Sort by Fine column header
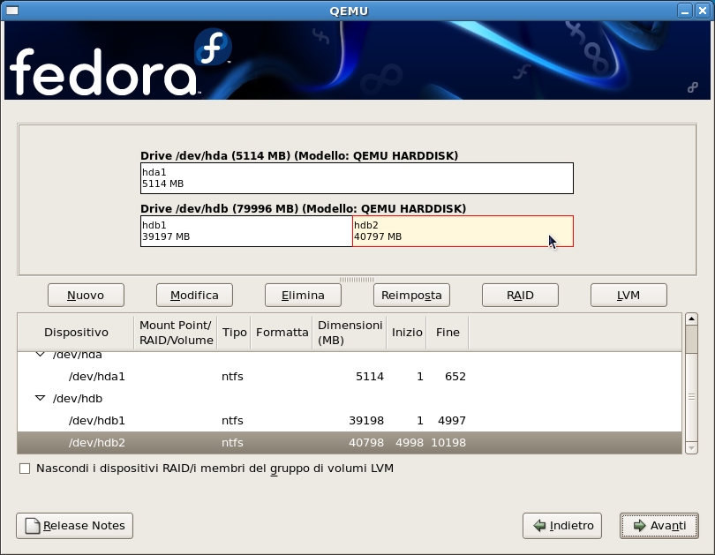This screenshot has width=715, height=555. point(448,332)
